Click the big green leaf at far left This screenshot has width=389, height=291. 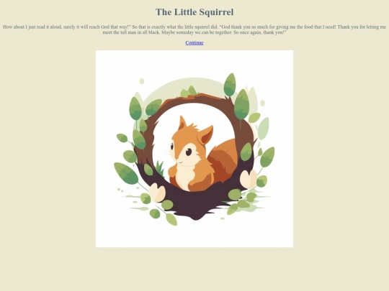pyautogui.click(x=126, y=173)
